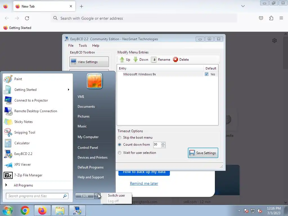Click the Windows Start orb
This screenshot has width=288, height=216.
point(7,210)
